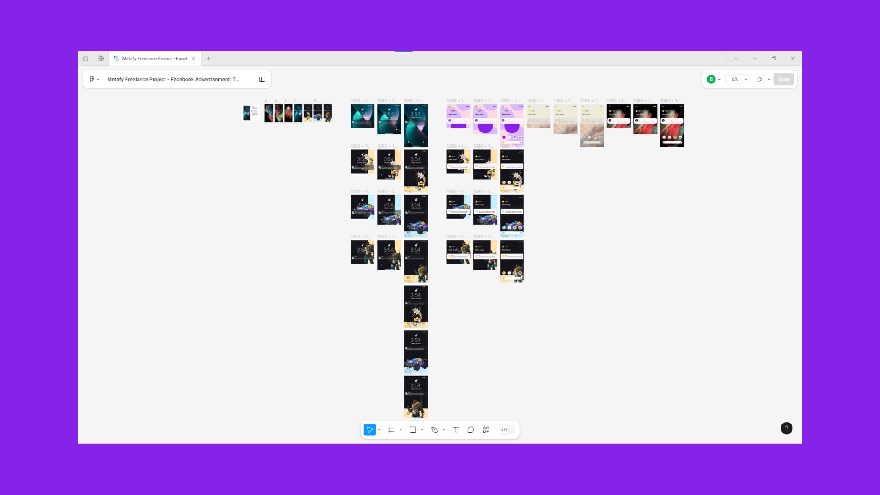This screenshot has width=880, height=495.
Task: Open the Actions and resources tool
Action: pos(486,430)
